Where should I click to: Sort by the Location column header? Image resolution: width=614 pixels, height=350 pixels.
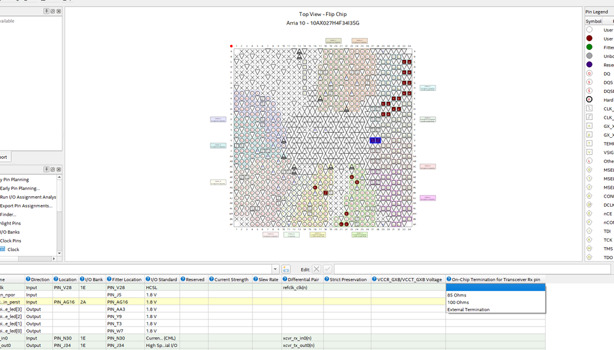click(x=68, y=279)
